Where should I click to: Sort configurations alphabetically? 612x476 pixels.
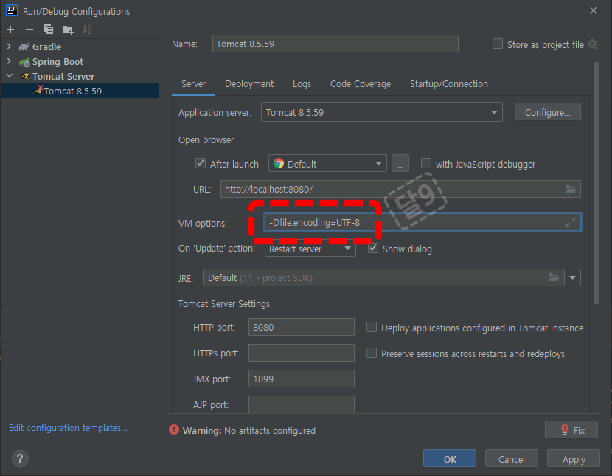coord(87,30)
